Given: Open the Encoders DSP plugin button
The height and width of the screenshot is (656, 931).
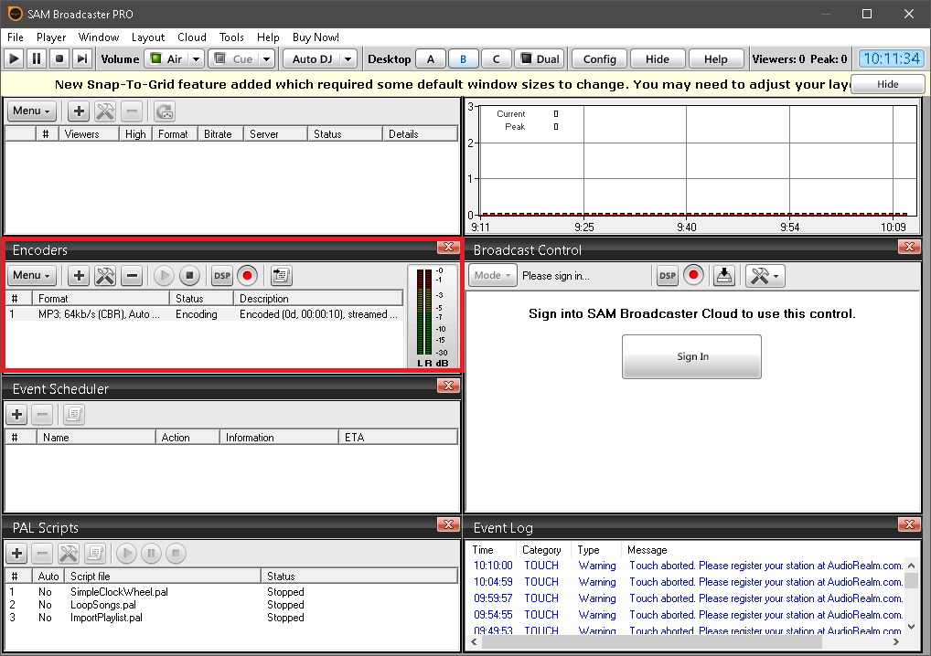Looking at the screenshot, I should click(x=222, y=275).
